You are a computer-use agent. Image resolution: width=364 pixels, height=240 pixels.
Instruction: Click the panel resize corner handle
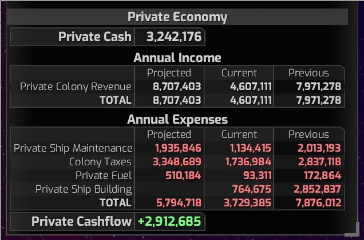point(353,229)
